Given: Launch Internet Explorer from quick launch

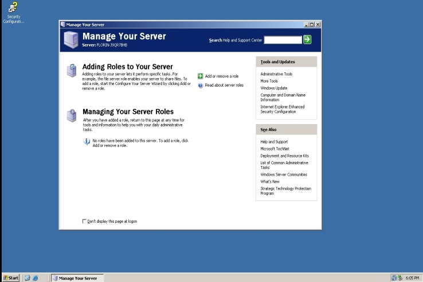Looking at the screenshot, I should (36, 278).
